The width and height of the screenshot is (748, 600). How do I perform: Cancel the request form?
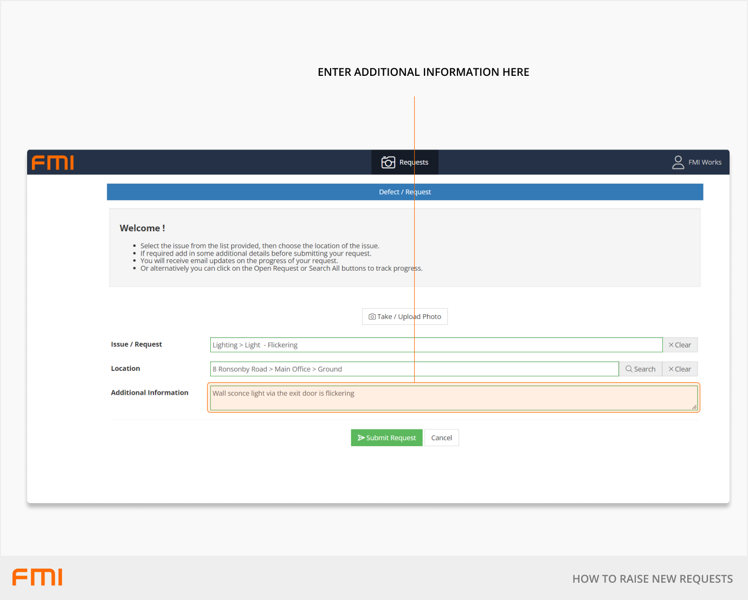(441, 438)
